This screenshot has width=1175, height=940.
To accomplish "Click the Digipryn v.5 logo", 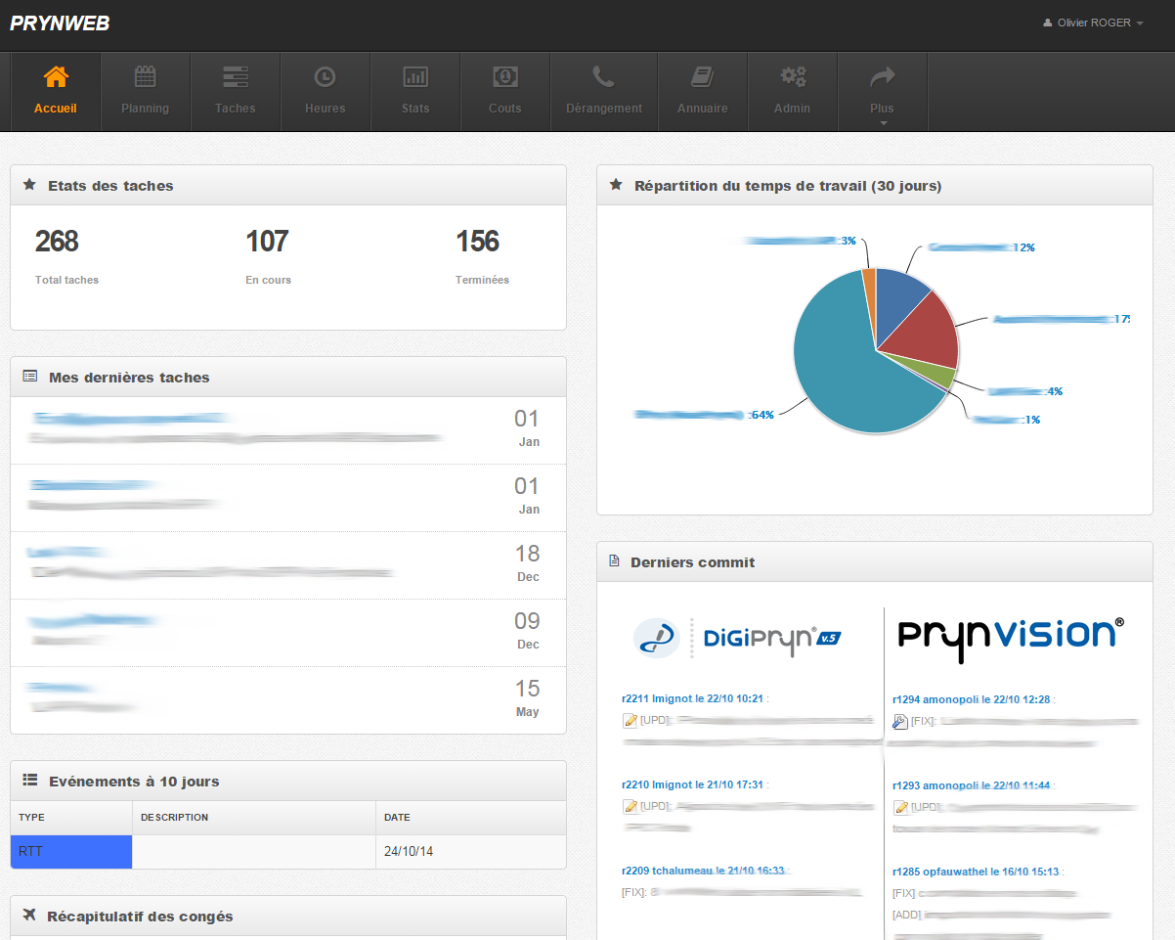I will pos(737,637).
